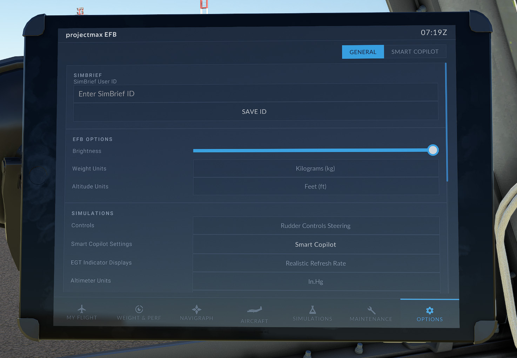Click the 07:19Z clock display

pos(434,33)
